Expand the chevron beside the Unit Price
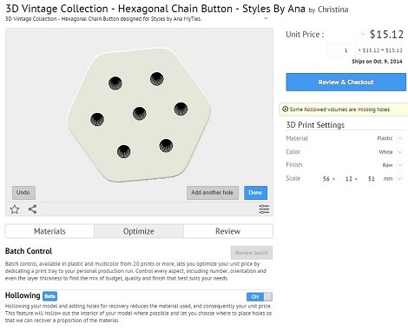The width and height of the screenshot is (408, 331). pos(363,35)
